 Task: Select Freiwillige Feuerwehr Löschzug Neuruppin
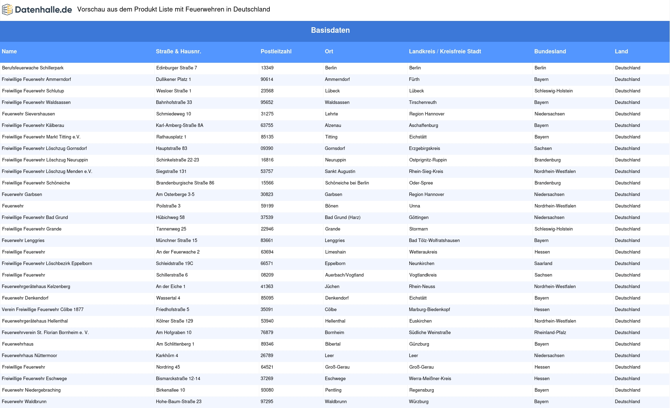pos(45,160)
